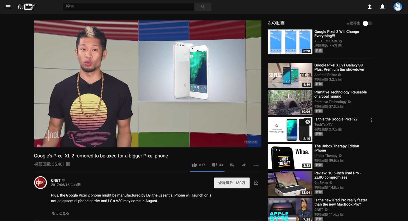
Task: Open options menu for 'Is this the Google Pixel 2?'
Action: (x=371, y=120)
